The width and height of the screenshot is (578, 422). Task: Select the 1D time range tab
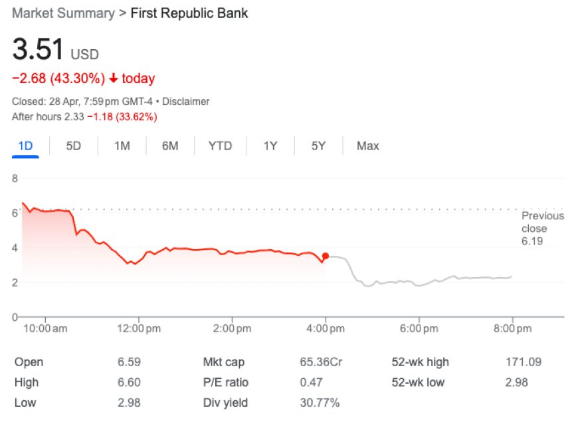point(25,146)
